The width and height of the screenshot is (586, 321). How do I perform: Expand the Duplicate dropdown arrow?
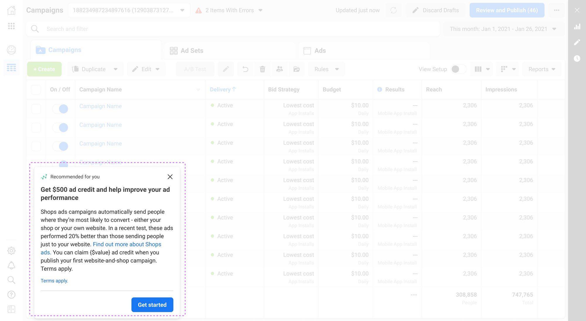pyautogui.click(x=116, y=69)
